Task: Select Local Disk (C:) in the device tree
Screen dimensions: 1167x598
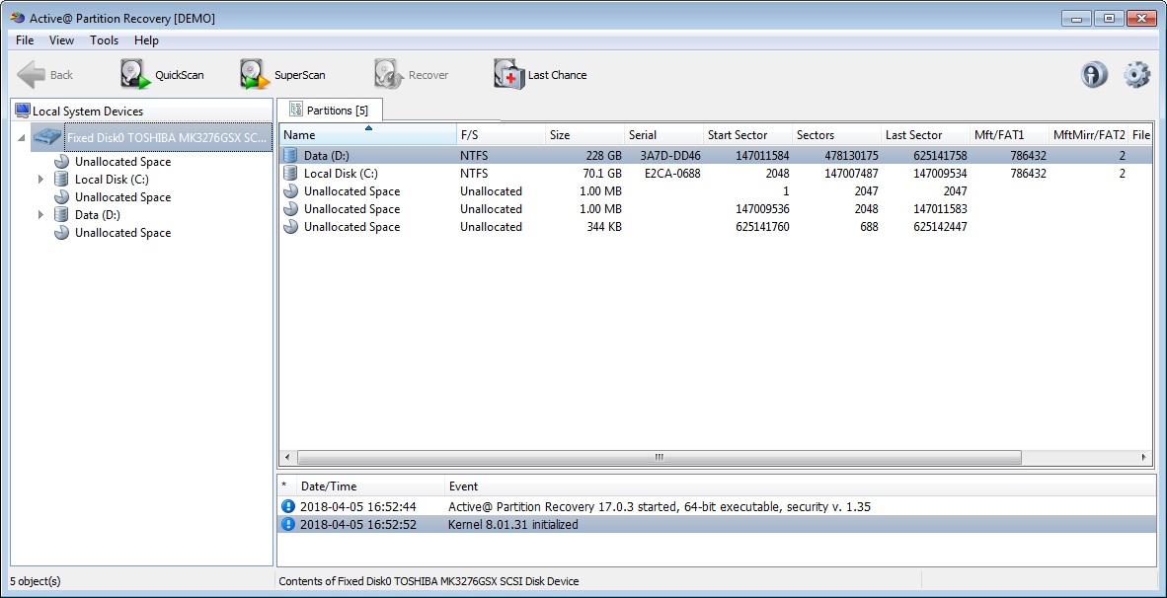Action: tap(113, 180)
